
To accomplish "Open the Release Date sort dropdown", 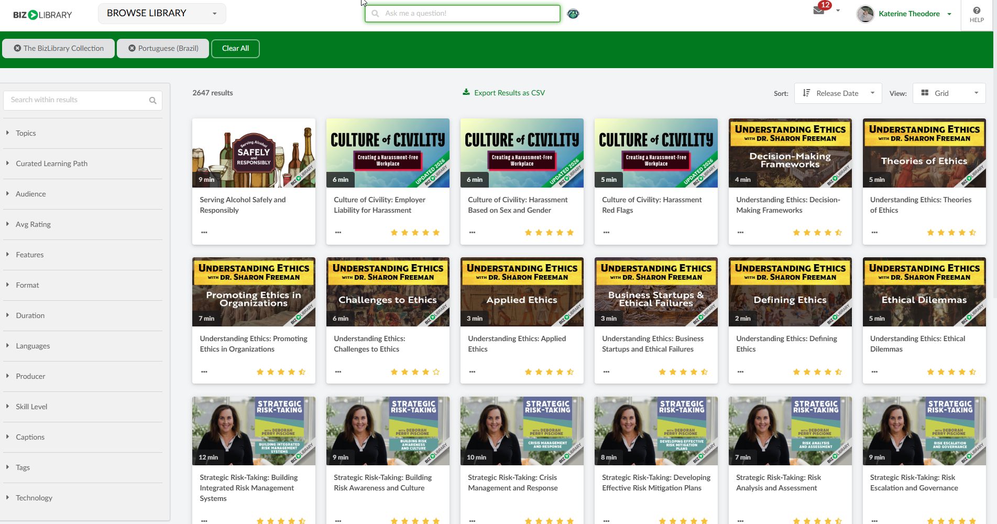I will pyautogui.click(x=838, y=93).
